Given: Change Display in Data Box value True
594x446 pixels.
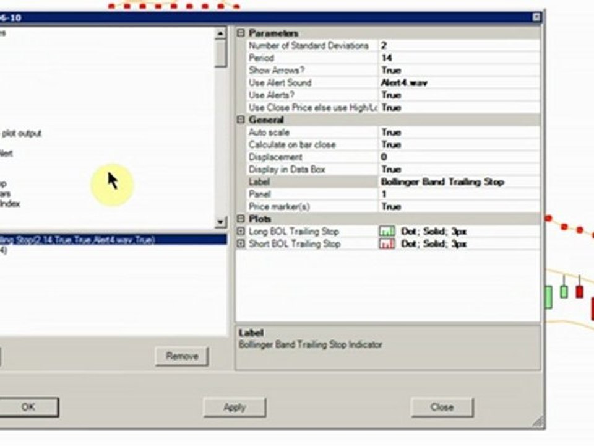Looking at the screenshot, I should pos(459,169).
